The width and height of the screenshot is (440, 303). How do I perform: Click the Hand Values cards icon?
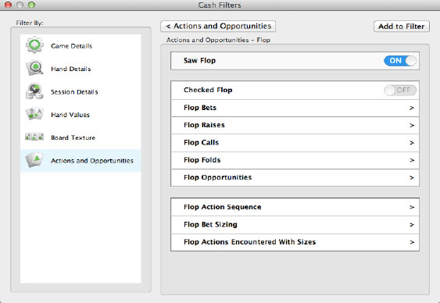coord(34,114)
